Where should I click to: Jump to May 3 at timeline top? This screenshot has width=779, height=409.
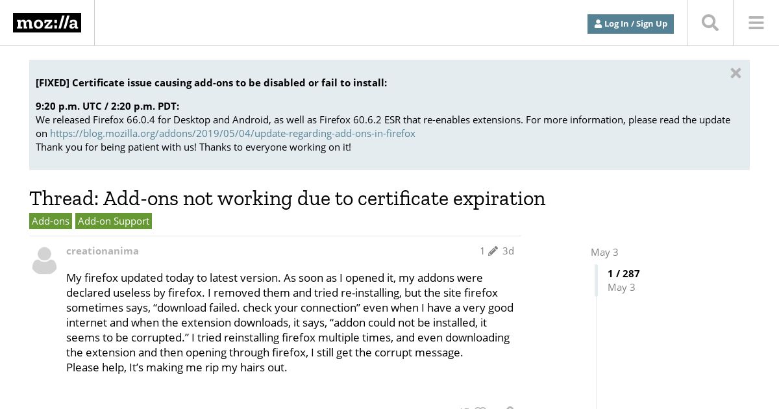(x=604, y=252)
